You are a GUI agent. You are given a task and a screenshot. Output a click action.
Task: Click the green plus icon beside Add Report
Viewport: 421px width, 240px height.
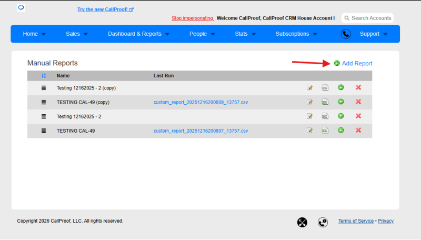pyautogui.click(x=337, y=63)
